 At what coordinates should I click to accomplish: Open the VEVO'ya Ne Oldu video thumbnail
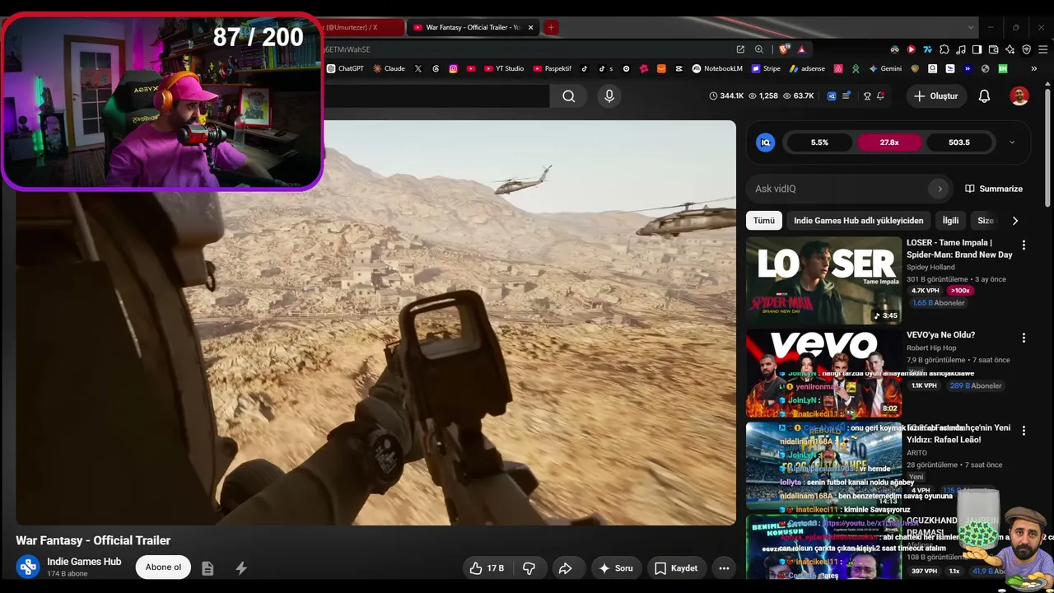coord(823,373)
